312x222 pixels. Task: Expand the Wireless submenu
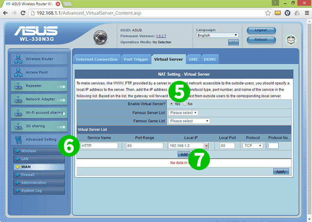click(x=39, y=151)
